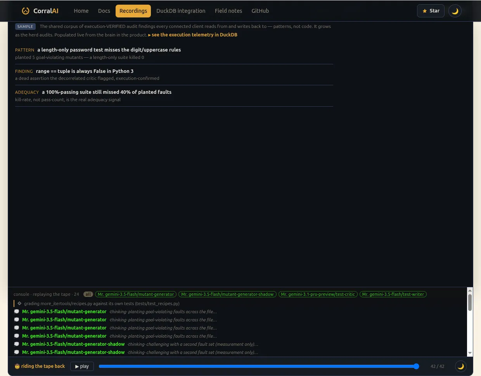This screenshot has width=481, height=376.
Task: Open 'see the execution telemetry in DuckDB' link
Action: [x=193, y=35]
